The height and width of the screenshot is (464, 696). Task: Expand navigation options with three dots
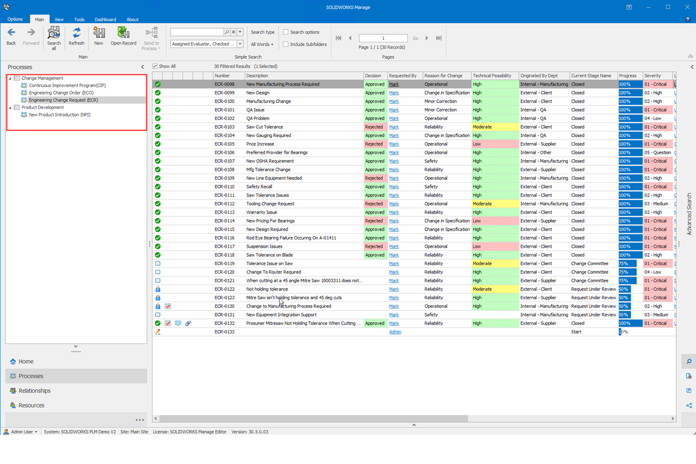[140, 419]
